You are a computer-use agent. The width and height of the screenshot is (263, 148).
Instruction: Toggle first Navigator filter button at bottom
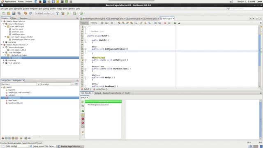pyautogui.click(x=3, y=138)
